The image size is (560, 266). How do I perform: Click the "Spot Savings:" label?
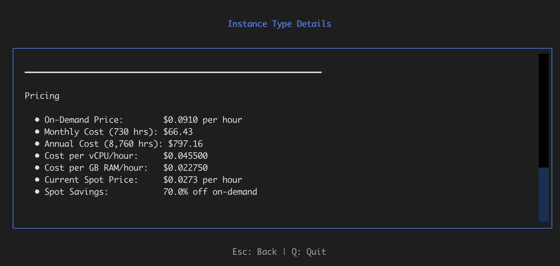pos(76,192)
